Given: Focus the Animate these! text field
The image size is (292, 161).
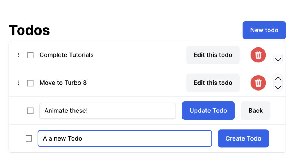Looking at the screenshot, I should (x=107, y=111).
